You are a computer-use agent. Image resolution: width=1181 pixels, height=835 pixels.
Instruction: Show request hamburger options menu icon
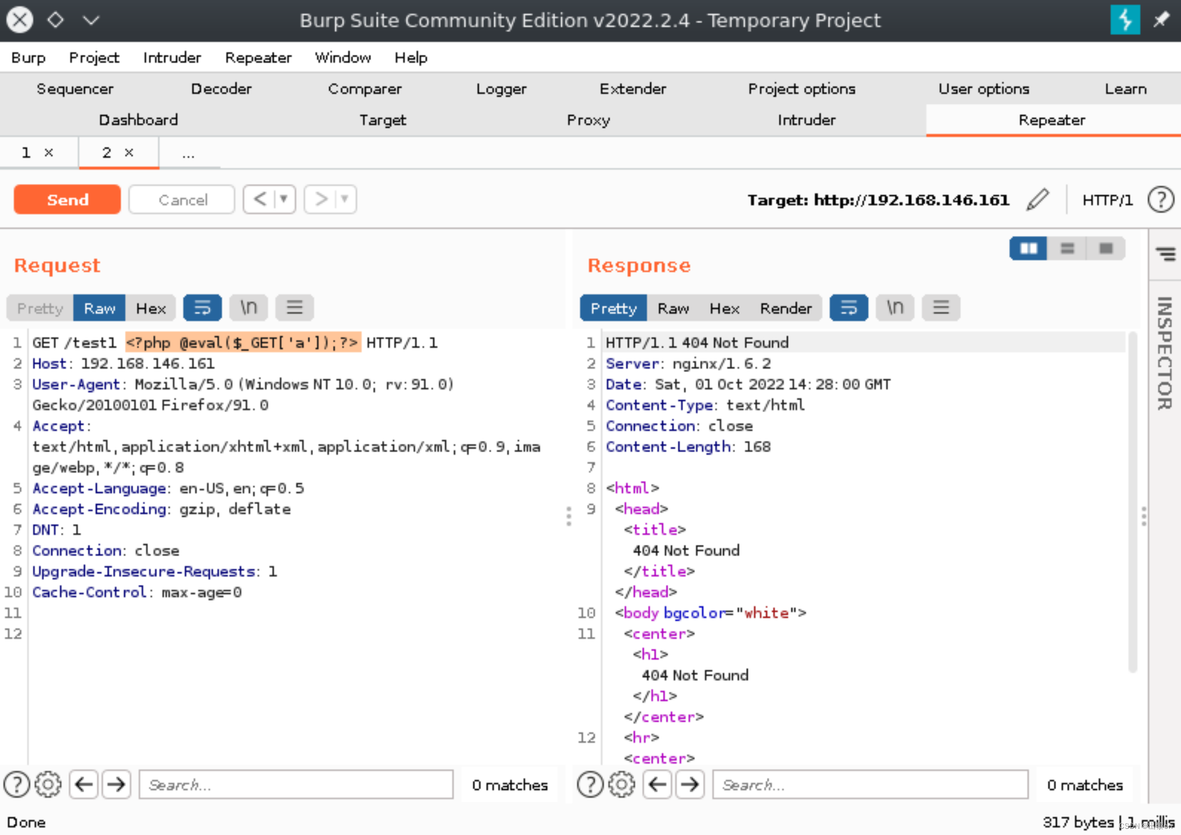point(294,308)
